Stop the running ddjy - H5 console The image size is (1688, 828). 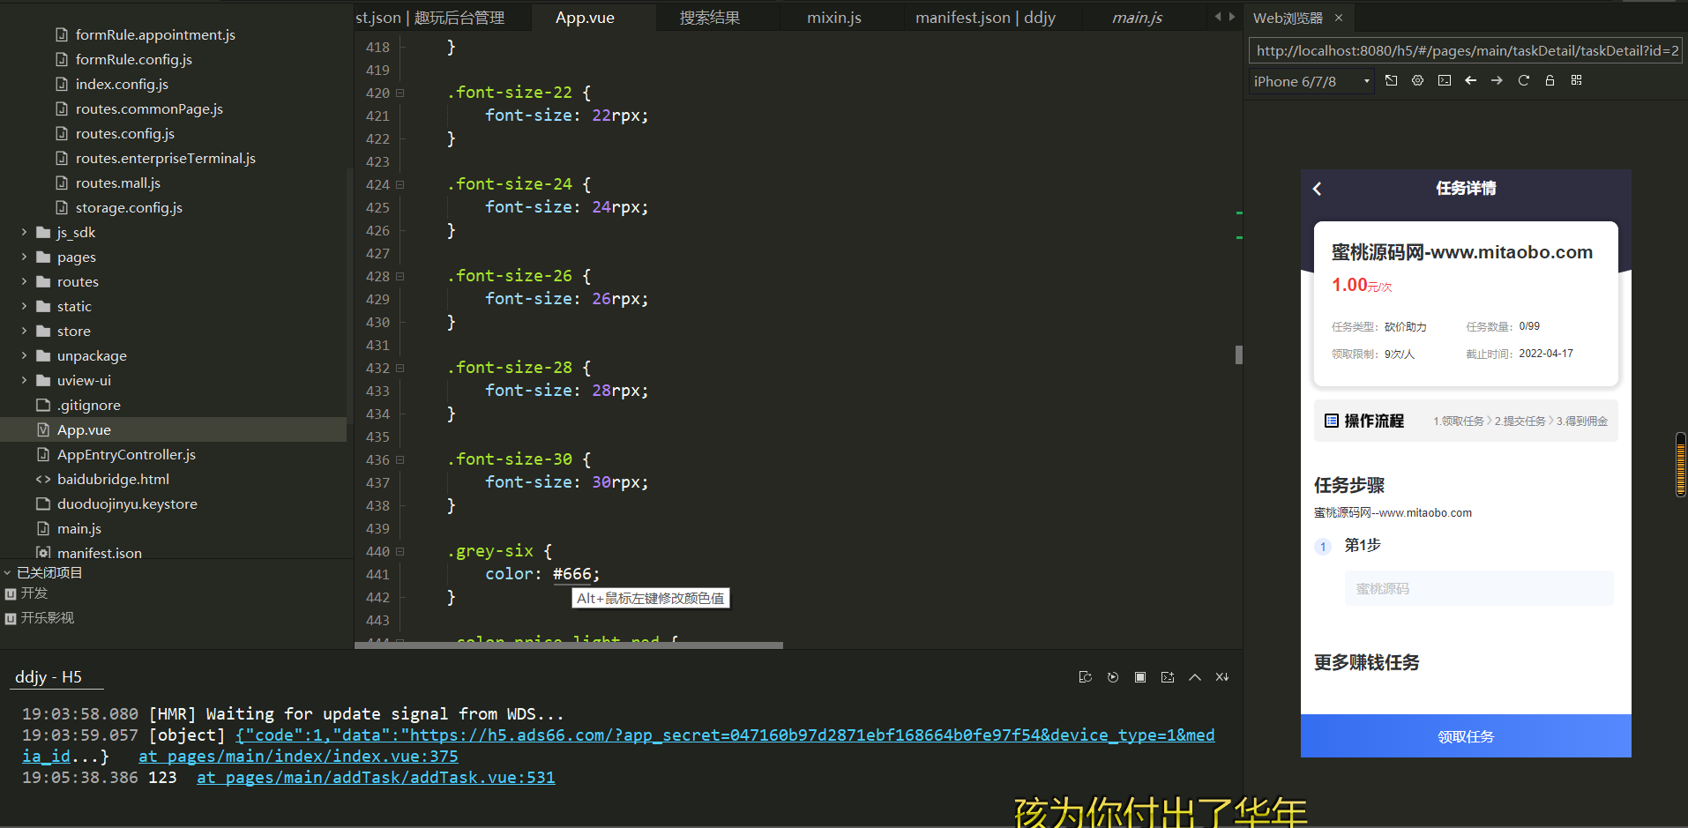[x=1140, y=677]
